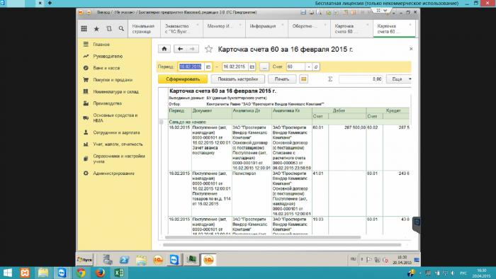
Task: Open the history icon in the top panel
Action: (109, 29)
